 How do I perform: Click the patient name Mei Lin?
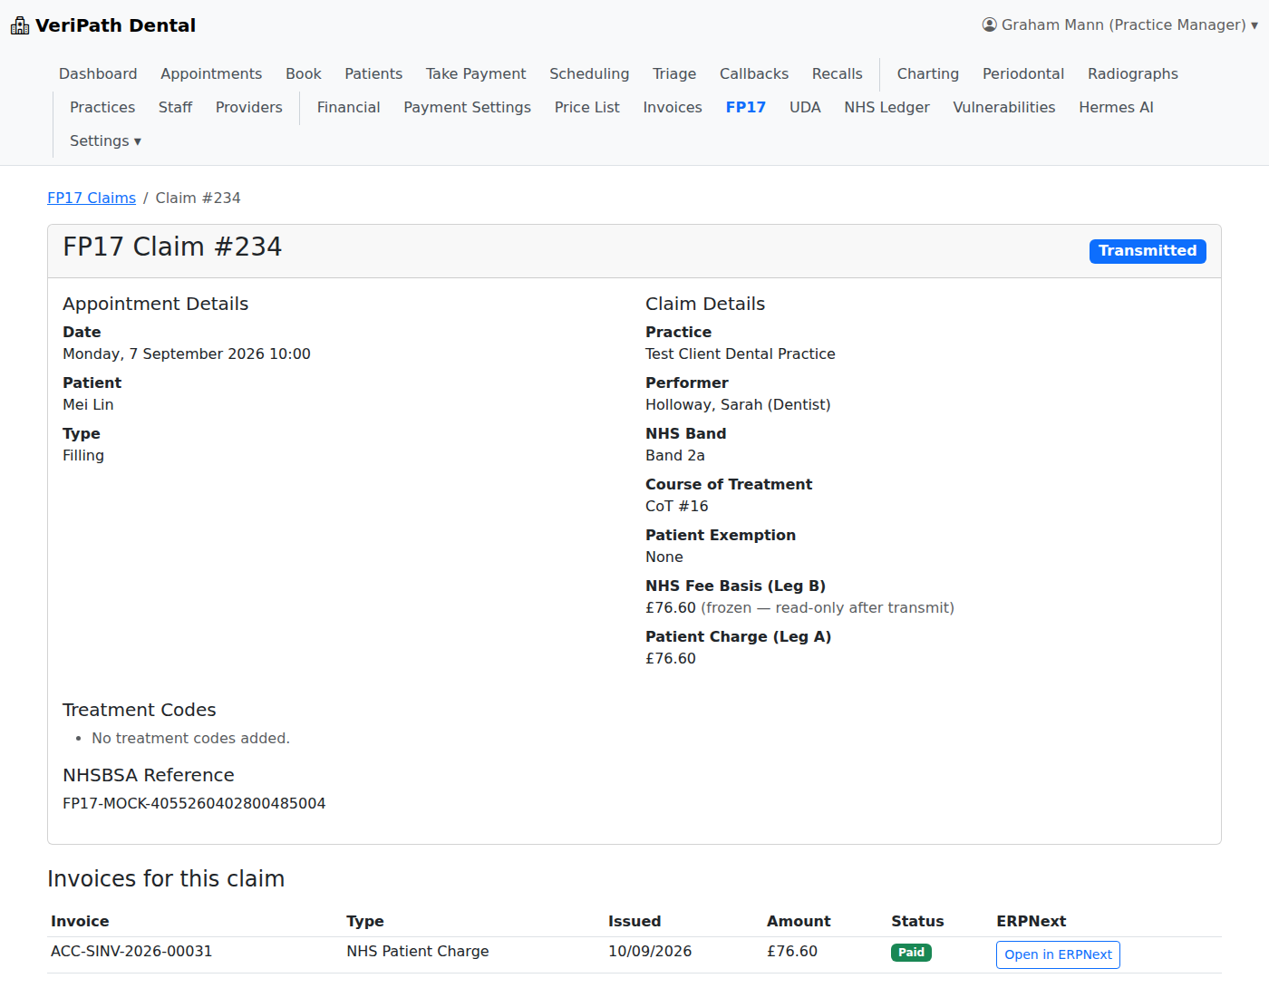88,404
